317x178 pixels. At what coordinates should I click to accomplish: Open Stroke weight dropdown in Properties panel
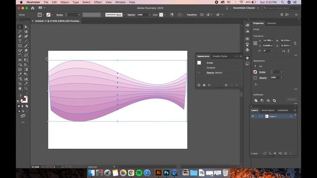pos(281,72)
